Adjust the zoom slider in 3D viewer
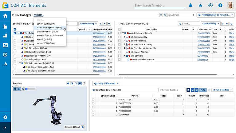 30,89
